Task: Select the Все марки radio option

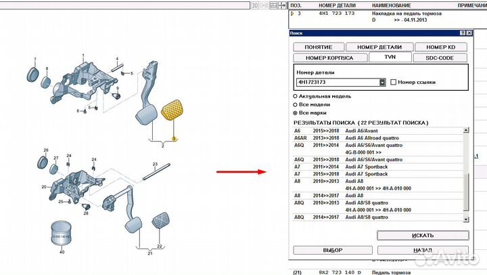Action: (294, 112)
